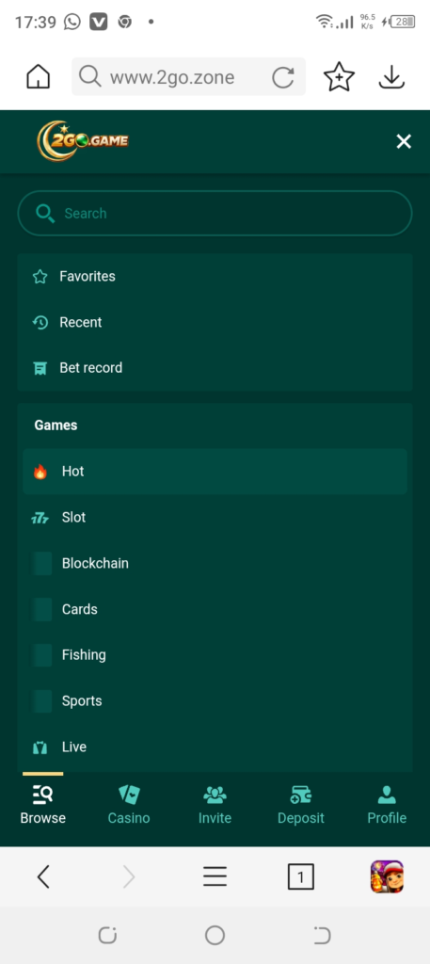Click the game Search field
This screenshot has height=964, width=430.
pos(215,214)
